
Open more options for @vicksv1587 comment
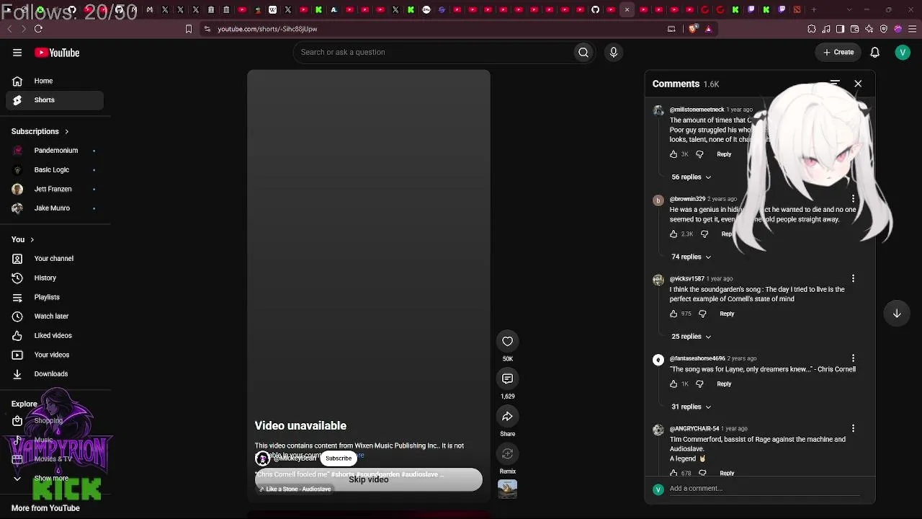tap(853, 278)
